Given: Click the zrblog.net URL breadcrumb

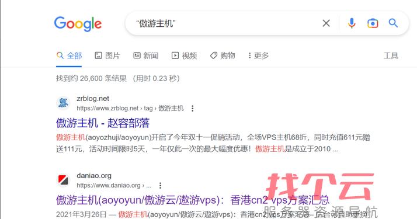Looking at the screenshot, I should tap(130, 108).
